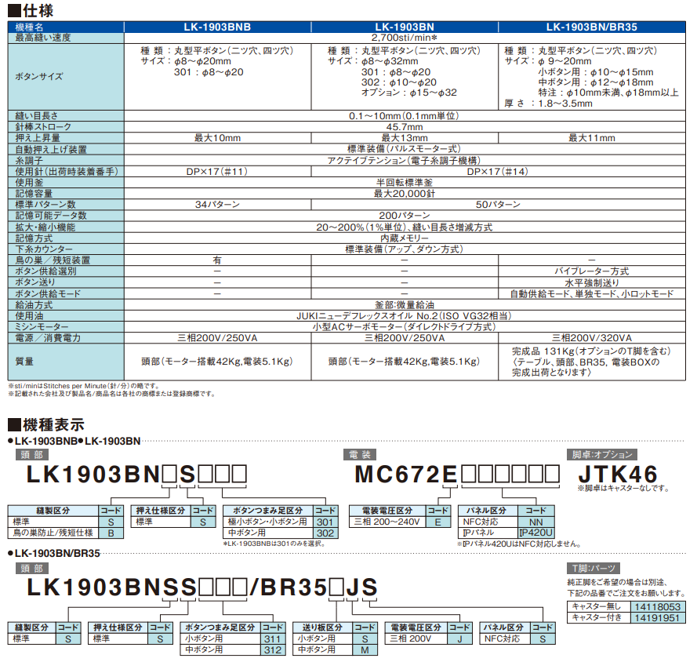
Task: Select the IP420U panel code cell
Action: [x=536, y=532]
